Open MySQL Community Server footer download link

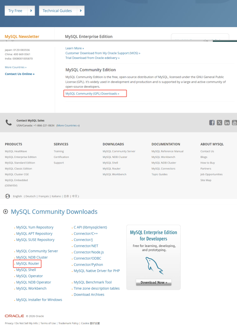[119, 151]
